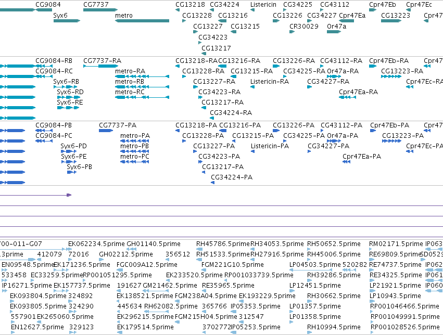Viewport: 443px width, 335px height.
Task: Click the LP01358.5prime EST label
Action: (315, 317)
